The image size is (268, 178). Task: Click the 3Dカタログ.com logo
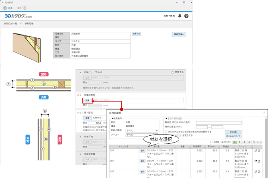pos(18,16)
